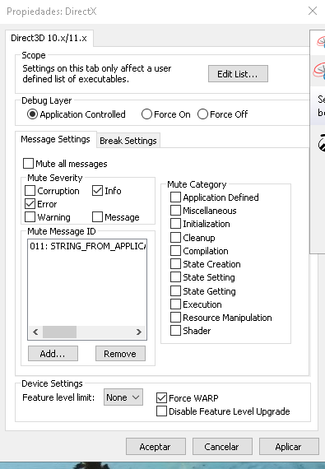Switch to the Message Settings tab

(x=55, y=139)
